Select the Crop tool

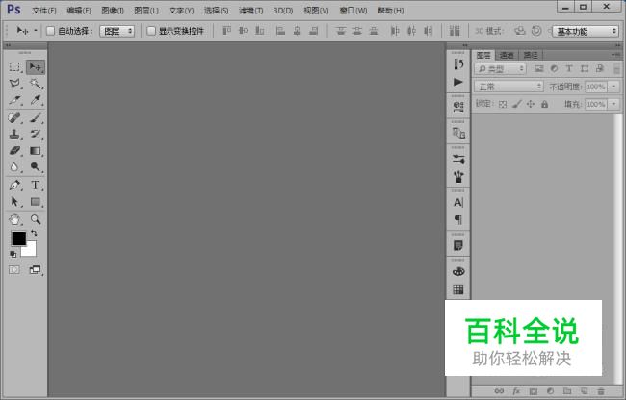(14, 100)
